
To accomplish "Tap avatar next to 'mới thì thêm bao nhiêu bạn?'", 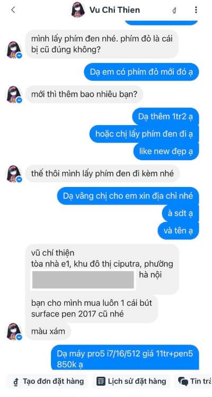I will pos(14,94).
